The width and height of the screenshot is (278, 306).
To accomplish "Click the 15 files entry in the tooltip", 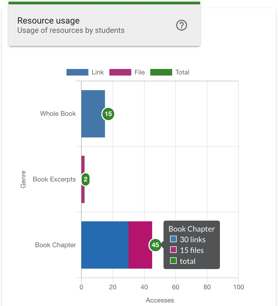I will pyautogui.click(x=191, y=250).
